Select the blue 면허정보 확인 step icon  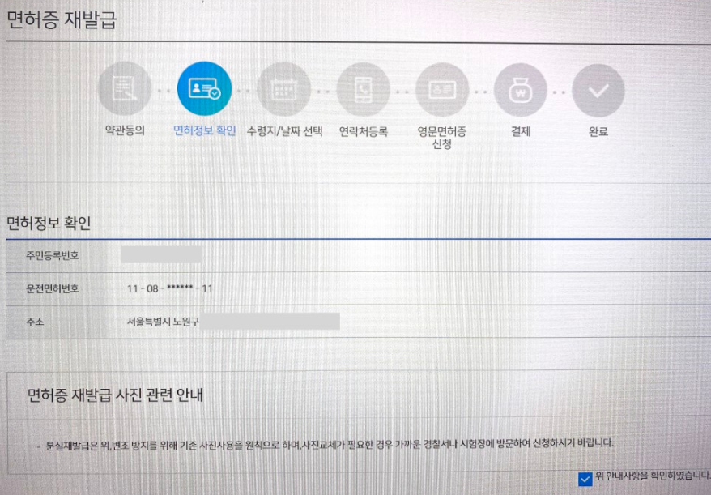(205, 88)
